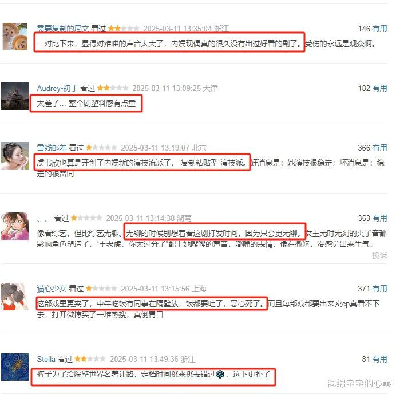The width and height of the screenshot is (396, 394).
Task: Go to Stella's profile page
Action: (x=46, y=359)
